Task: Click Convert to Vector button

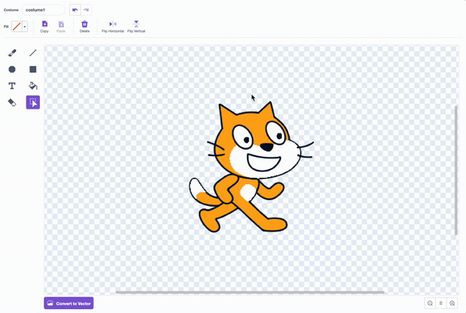Action: pos(69,303)
